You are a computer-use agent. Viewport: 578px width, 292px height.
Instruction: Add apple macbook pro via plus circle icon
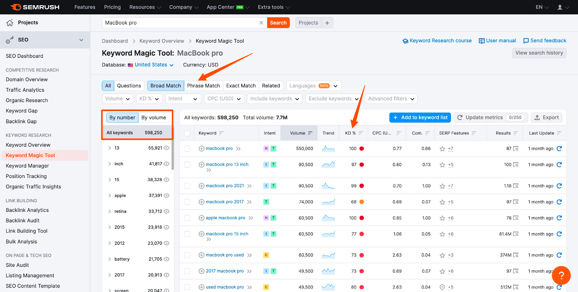pyautogui.click(x=202, y=218)
